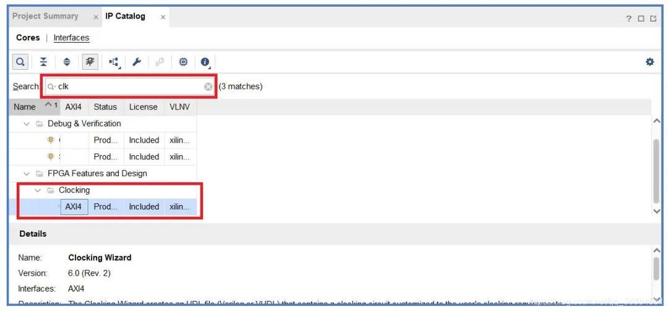Sort by the AXI4 column header
This screenshot has height=312, width=668.
pyautogui.click(x=74, y=107)
